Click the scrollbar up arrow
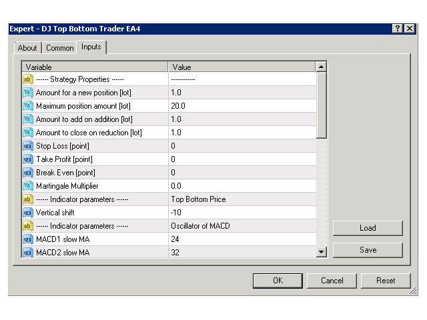Screen dimensions: 427x320 (322, 67)
